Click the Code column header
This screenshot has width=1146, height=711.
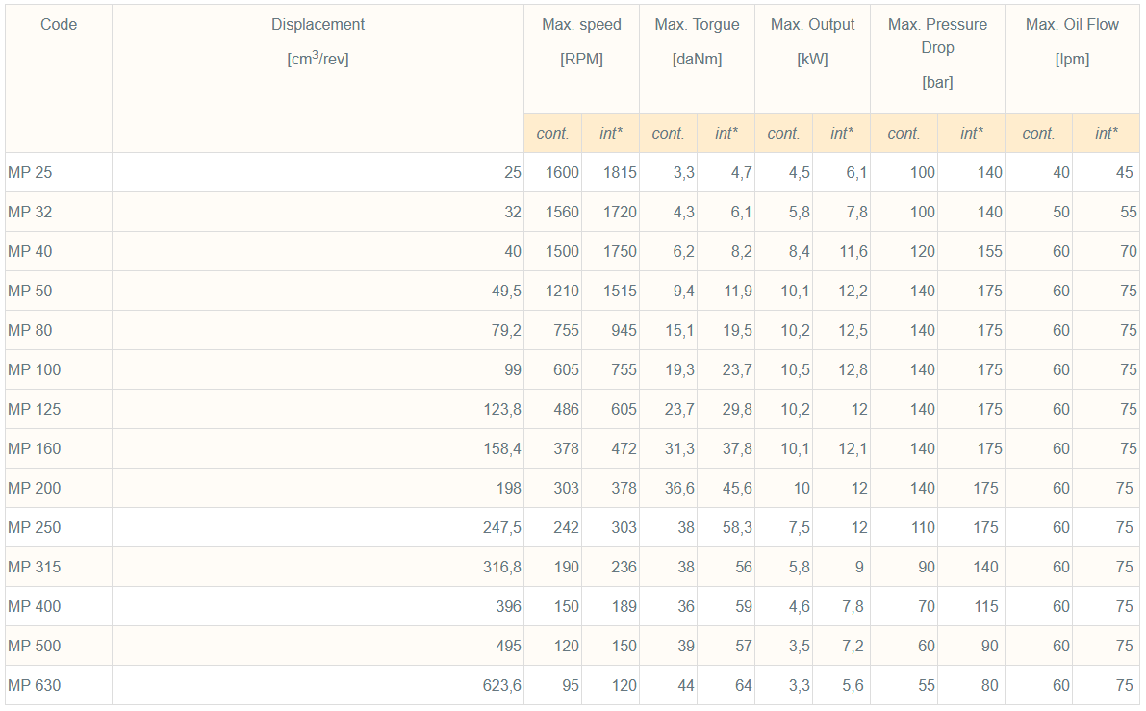(59, 25)
